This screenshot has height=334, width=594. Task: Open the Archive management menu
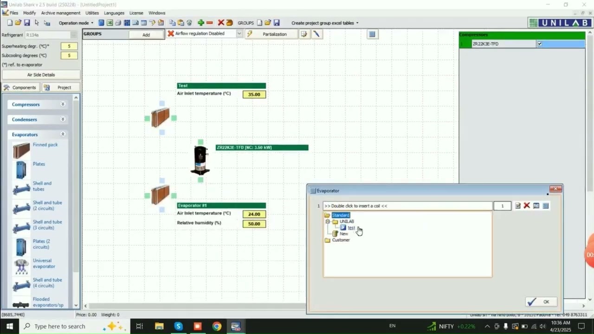click(x=60, y=13)
